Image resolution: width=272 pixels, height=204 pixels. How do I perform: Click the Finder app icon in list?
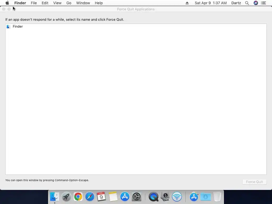(x=8, y=27)
